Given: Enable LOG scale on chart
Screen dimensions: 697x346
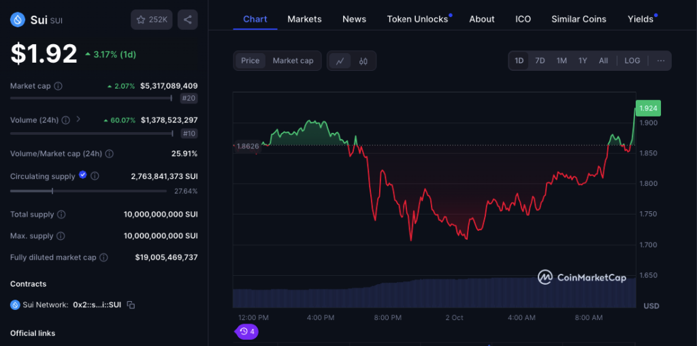Looking at the screenshot, I should [632, 61].
